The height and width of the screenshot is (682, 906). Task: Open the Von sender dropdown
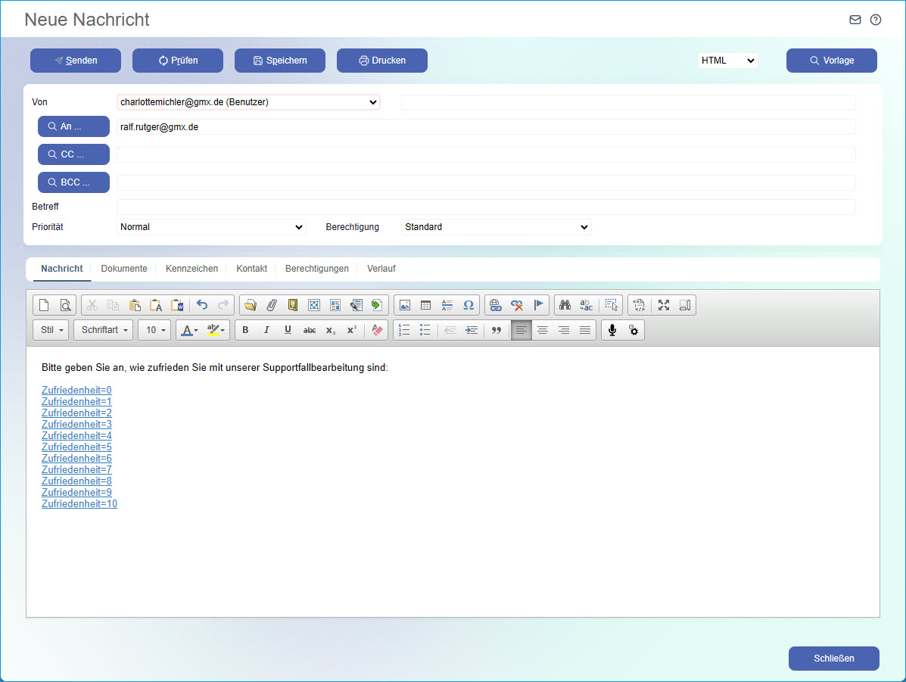click(248, 102)
